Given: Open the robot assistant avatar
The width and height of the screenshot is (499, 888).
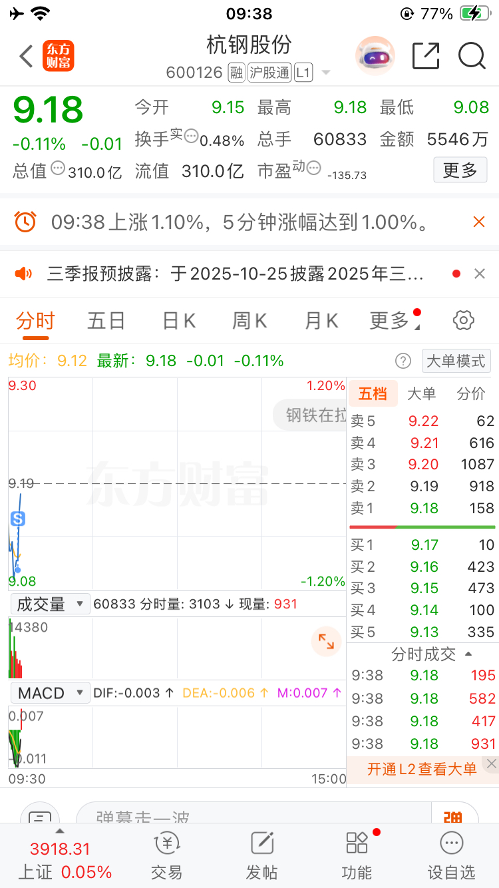Looking at the screenshot, I should click(x=375, y=56).
